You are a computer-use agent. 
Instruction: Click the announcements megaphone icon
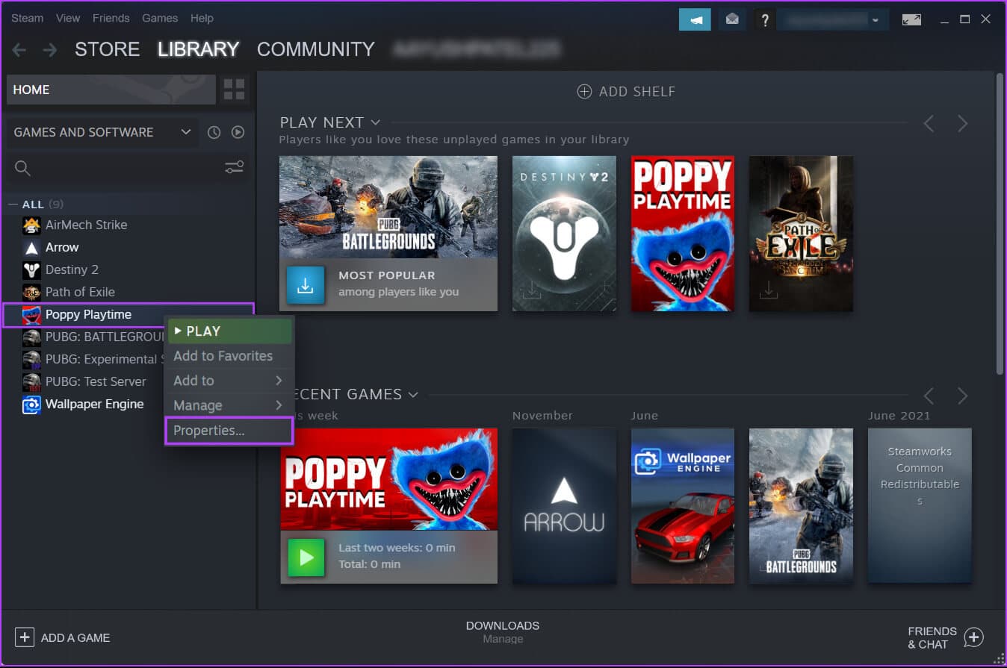tap(695, 19)
